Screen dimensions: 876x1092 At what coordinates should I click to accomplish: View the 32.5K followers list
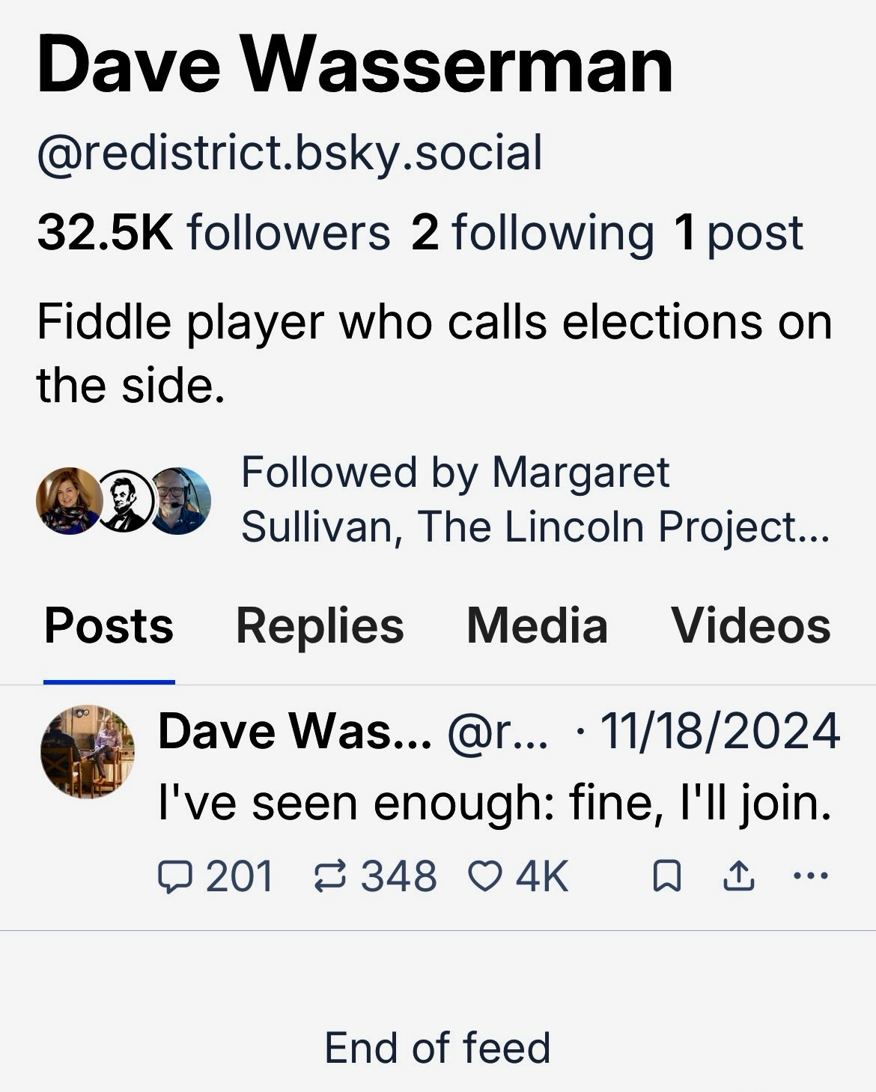click(x=213, y=232)
